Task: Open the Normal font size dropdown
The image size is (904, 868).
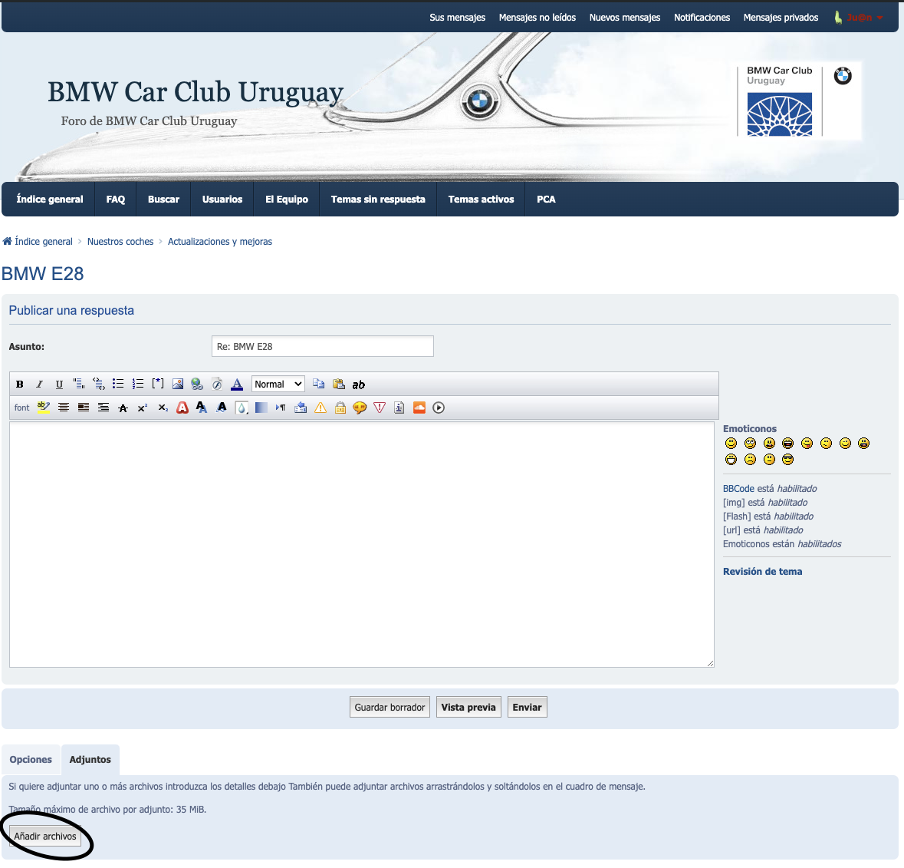Action: (278, 384)
